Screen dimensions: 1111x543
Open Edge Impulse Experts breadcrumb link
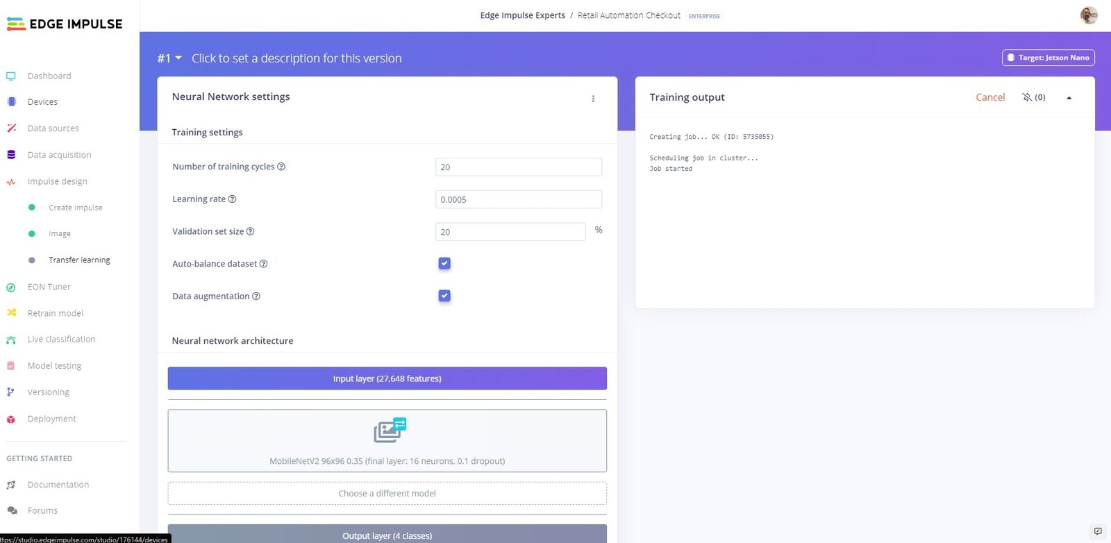(x=522, y=15)
